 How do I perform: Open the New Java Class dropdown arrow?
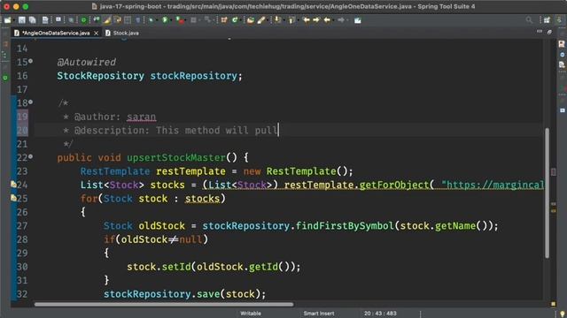[x=241, y=20]
